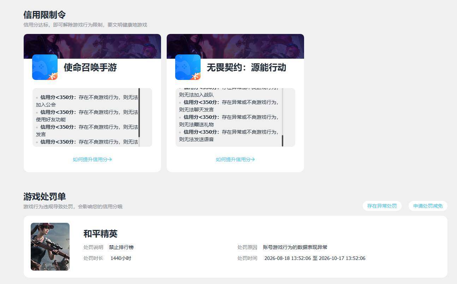Click subtitle 游戏行为违规导致处罚
Image resolution: width=457 pixels, height=284 pixels.
click(x=73, y=207)
